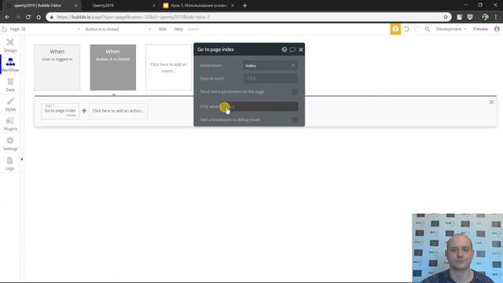This screenshot has height=283, width=503.
Task: Open the Page selector dropdown
Action: point(45,29)
